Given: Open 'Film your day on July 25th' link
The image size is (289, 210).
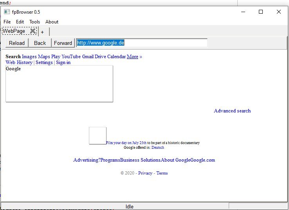Looking at the screenshot, I should click(126, 143).
